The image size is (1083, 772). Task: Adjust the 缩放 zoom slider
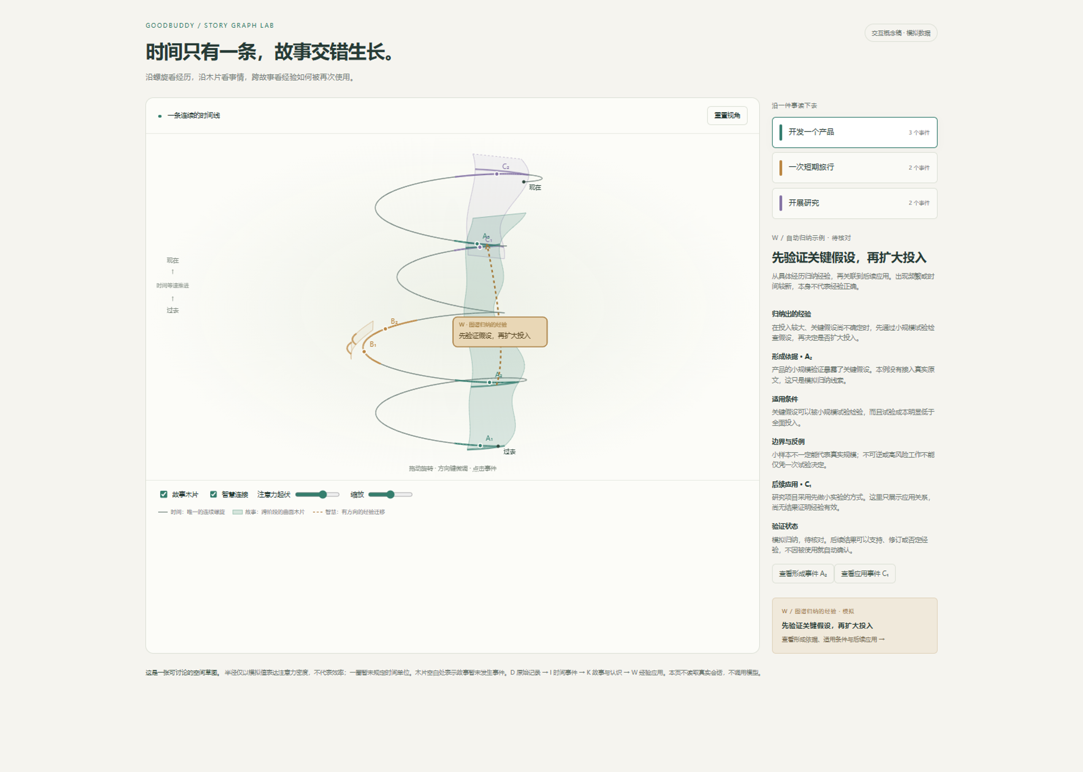tap(390, 494)
